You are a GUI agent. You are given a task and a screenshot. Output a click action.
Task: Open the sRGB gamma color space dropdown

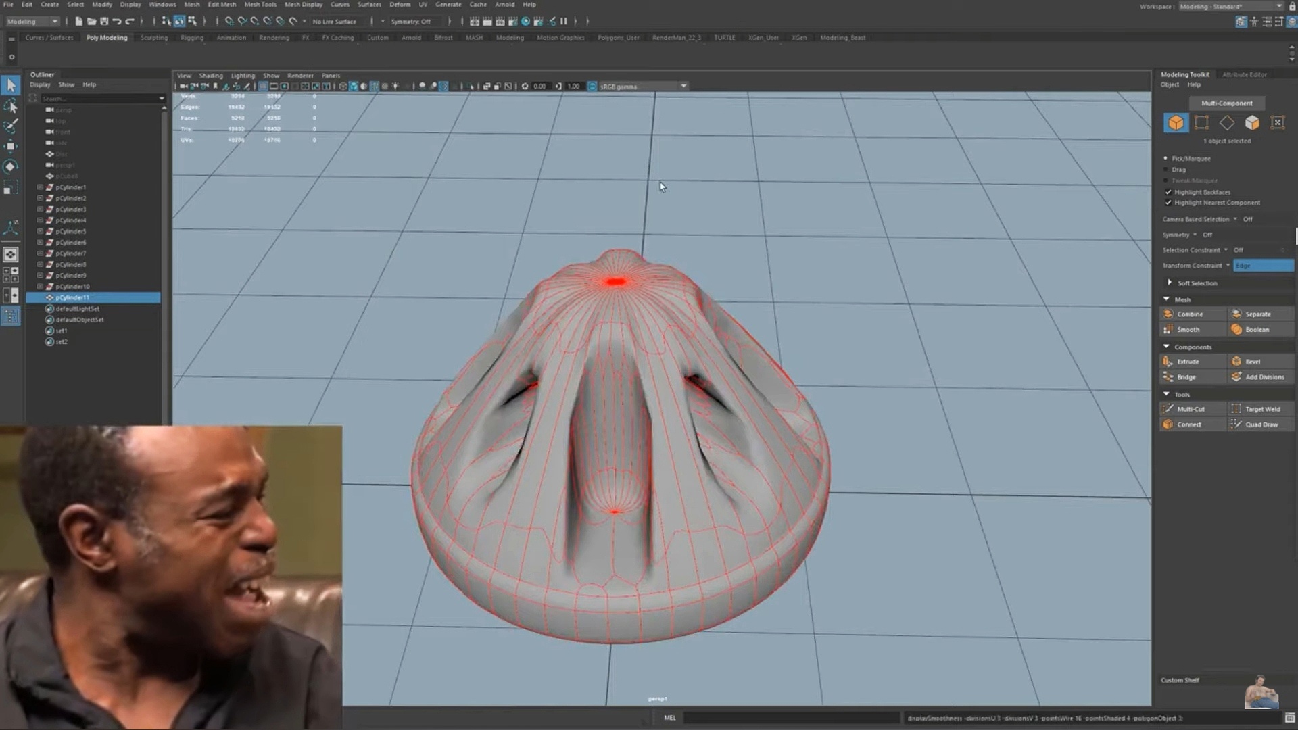coord(683,87)
